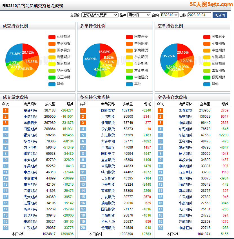Open the 交易所 exchange dropdown
This screenshot has width=234, height=239.
(x=100, y=15)
